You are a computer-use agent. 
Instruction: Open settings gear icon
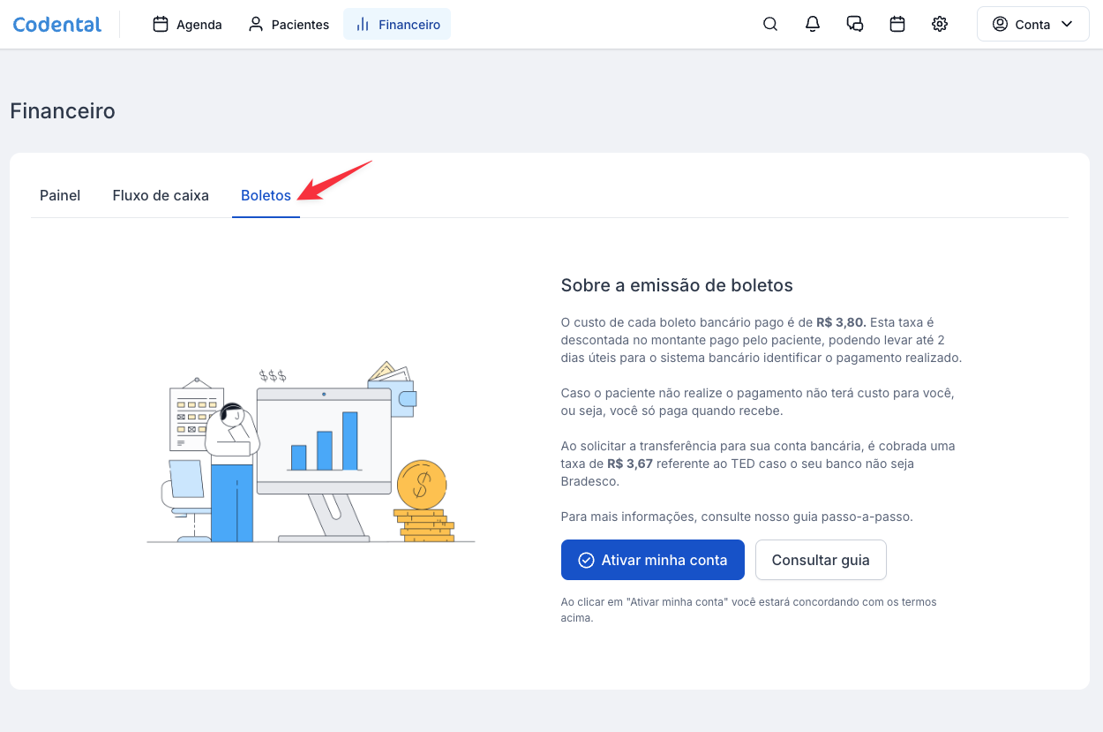tap(940, 25)
